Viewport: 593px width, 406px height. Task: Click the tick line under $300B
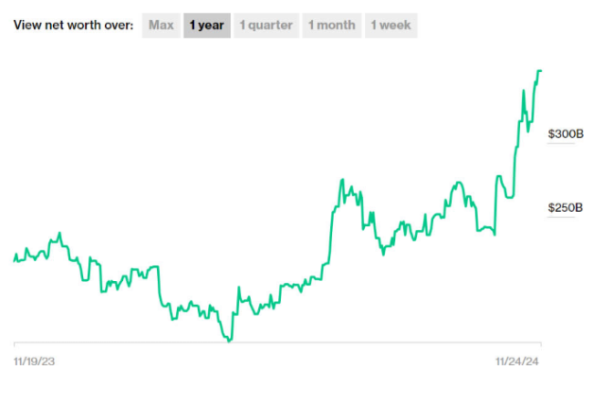pos(562,144)
